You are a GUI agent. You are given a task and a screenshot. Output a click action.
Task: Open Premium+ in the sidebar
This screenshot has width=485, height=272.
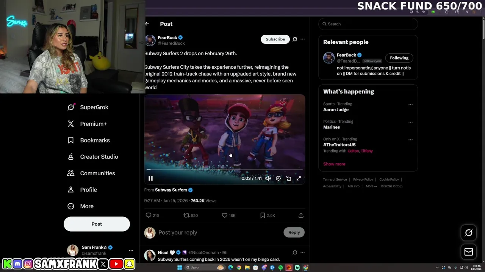(87, 124)
